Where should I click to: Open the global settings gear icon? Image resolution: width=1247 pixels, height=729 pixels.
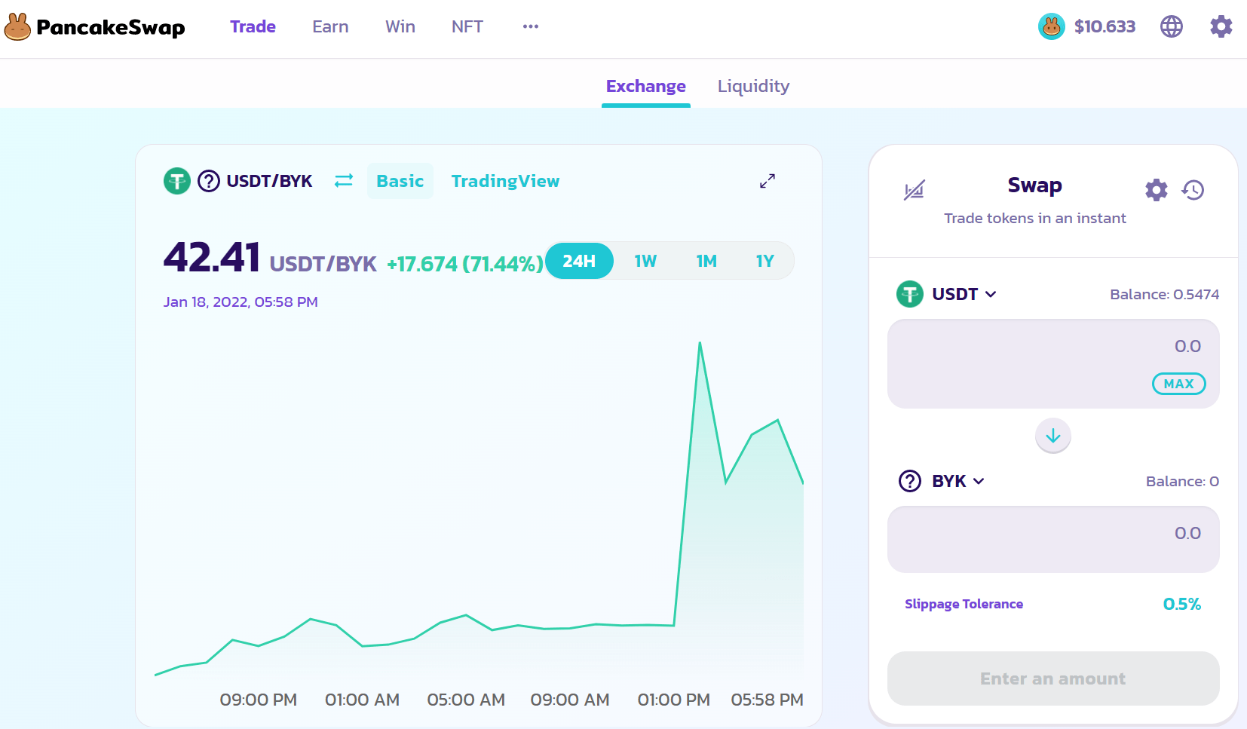click(x=1221, y=26)
